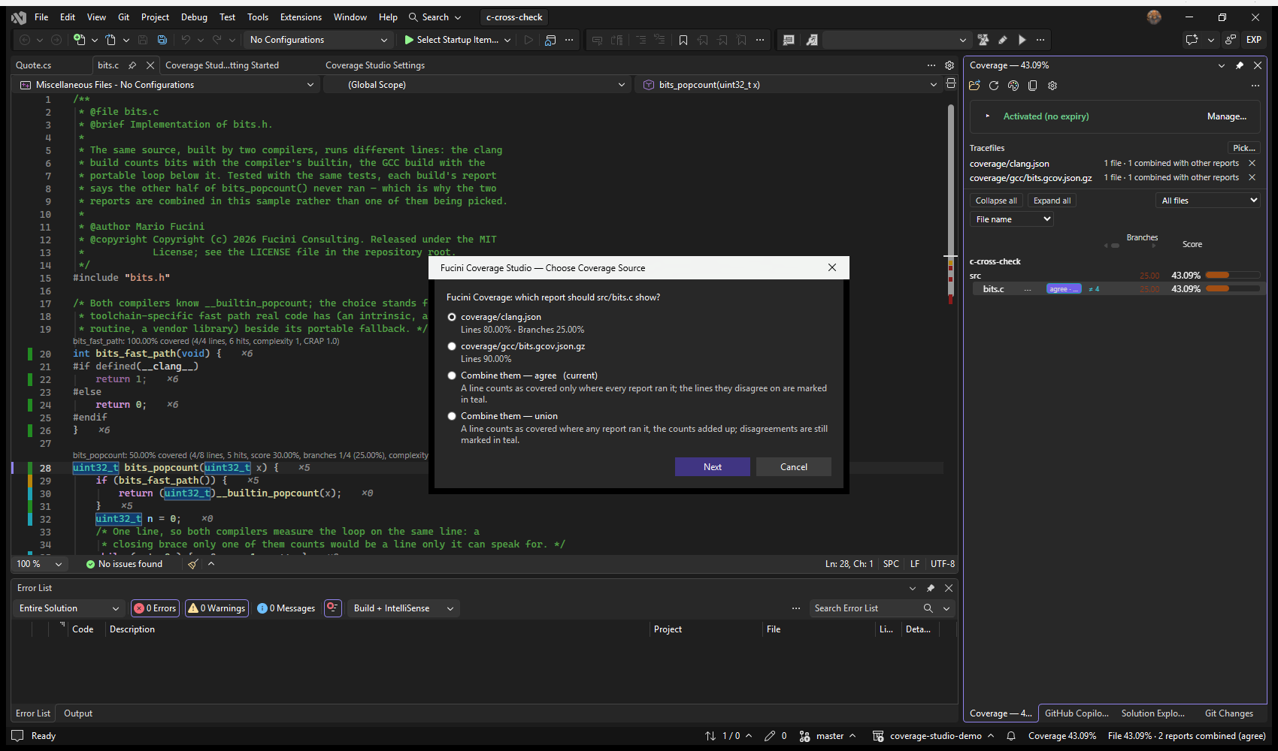Remove coverage/clang.json tracefile
1278x751 pixels.
tap(1252, 163)
